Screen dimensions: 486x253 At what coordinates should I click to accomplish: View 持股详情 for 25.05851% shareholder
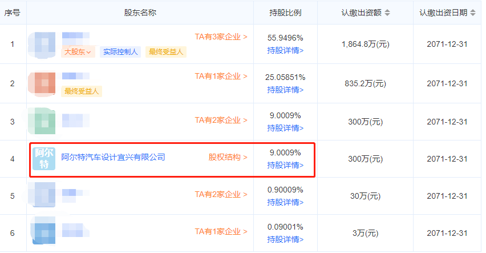click(285, 90)
